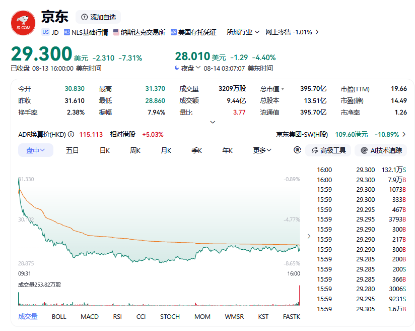
Task: Select the CCI indicator
Action: [141, 317]
